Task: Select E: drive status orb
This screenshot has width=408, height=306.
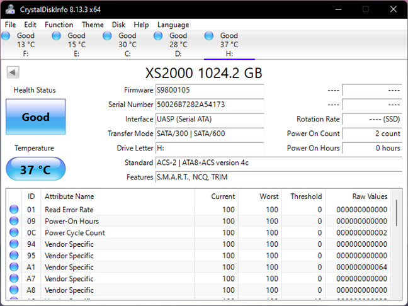Action: point(56,36)
